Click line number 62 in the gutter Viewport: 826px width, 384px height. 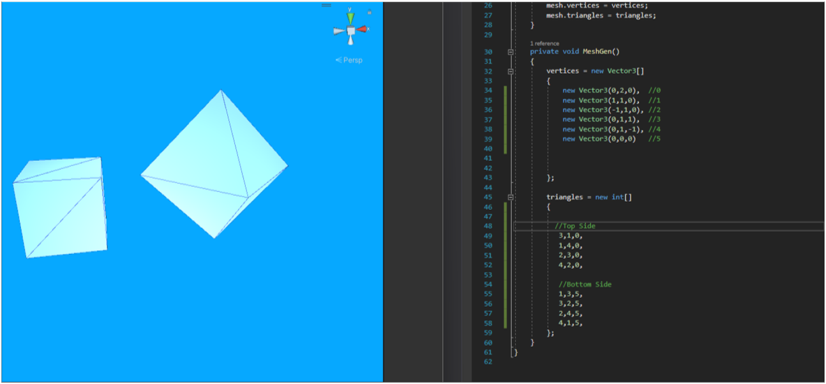pyautogui.click(x=488, y=362)
